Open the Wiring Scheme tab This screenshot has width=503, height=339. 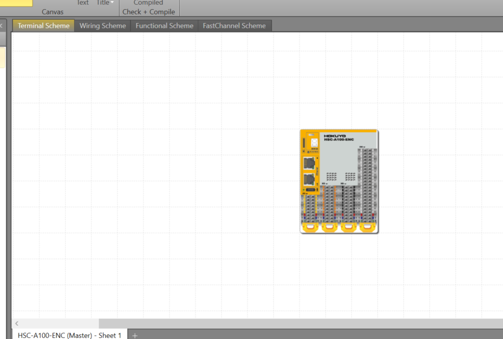tap(103, 25)
